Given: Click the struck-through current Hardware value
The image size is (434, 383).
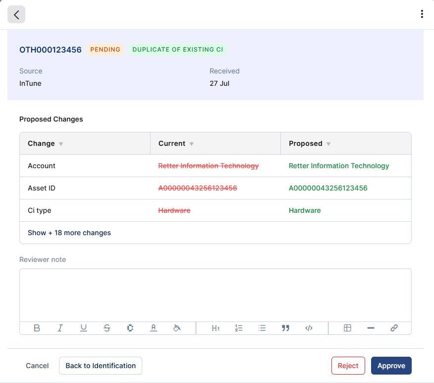Looking at the screenshot, I should click(174, 210).
